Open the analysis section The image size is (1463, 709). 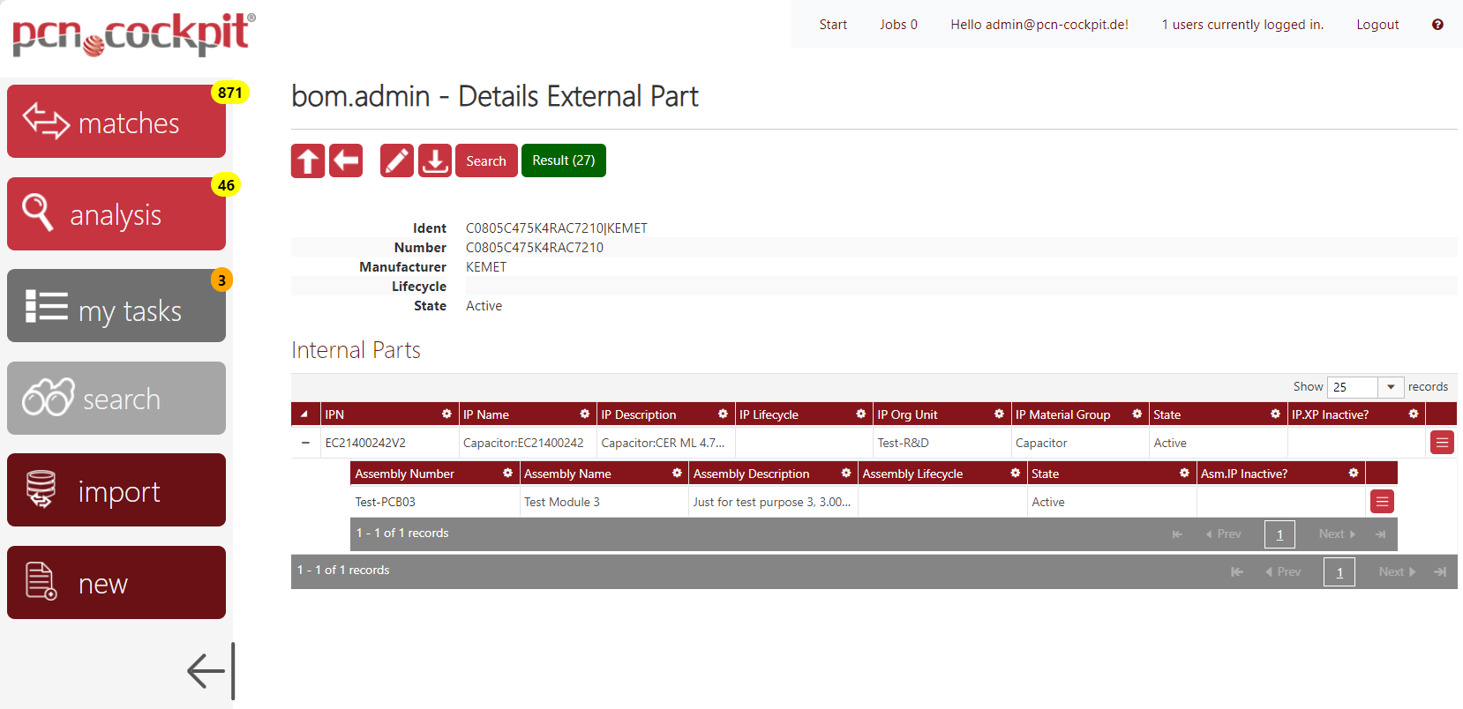click(x=116, y=214)
